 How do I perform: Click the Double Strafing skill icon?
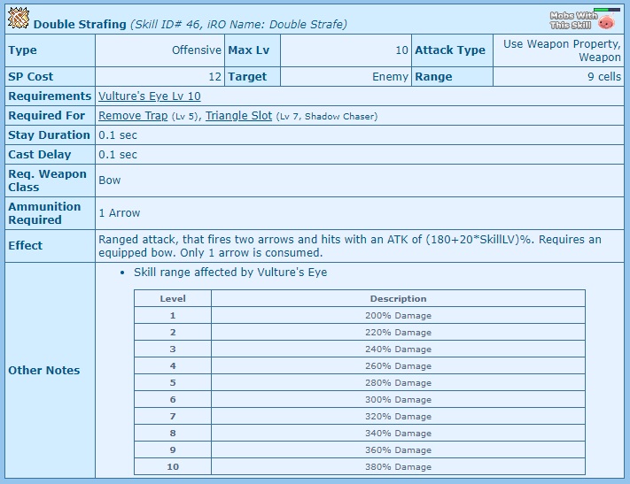(19, 18)
